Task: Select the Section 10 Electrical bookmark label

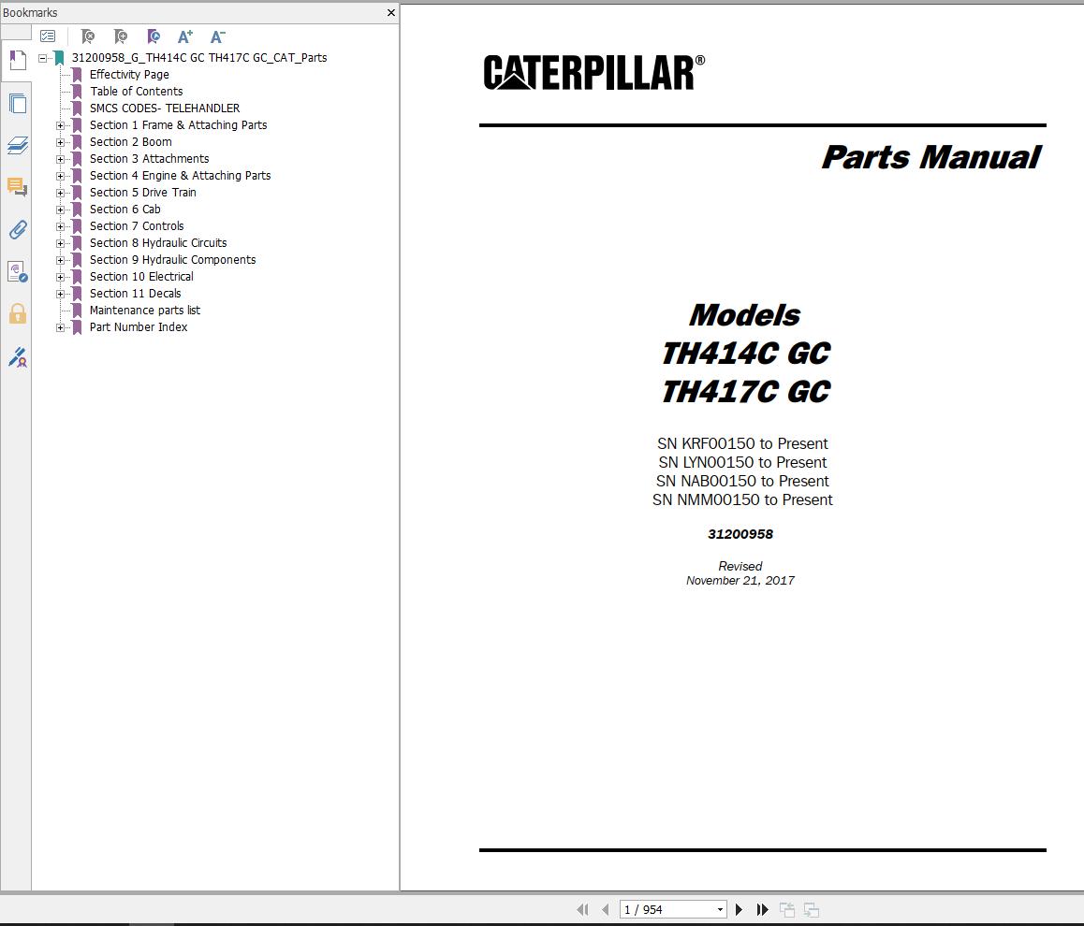Action: tap(141, 277)
